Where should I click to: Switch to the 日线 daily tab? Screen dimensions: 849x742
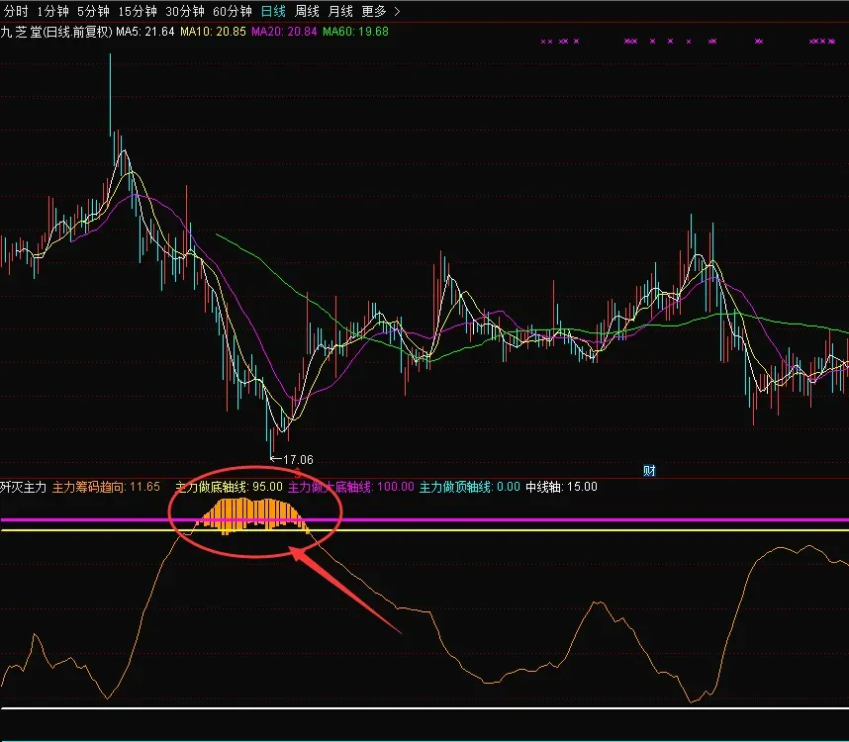pos(273,11)
